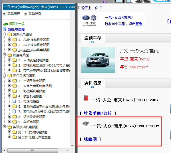Select 第一节 发动机电路图 tree item

33,132
